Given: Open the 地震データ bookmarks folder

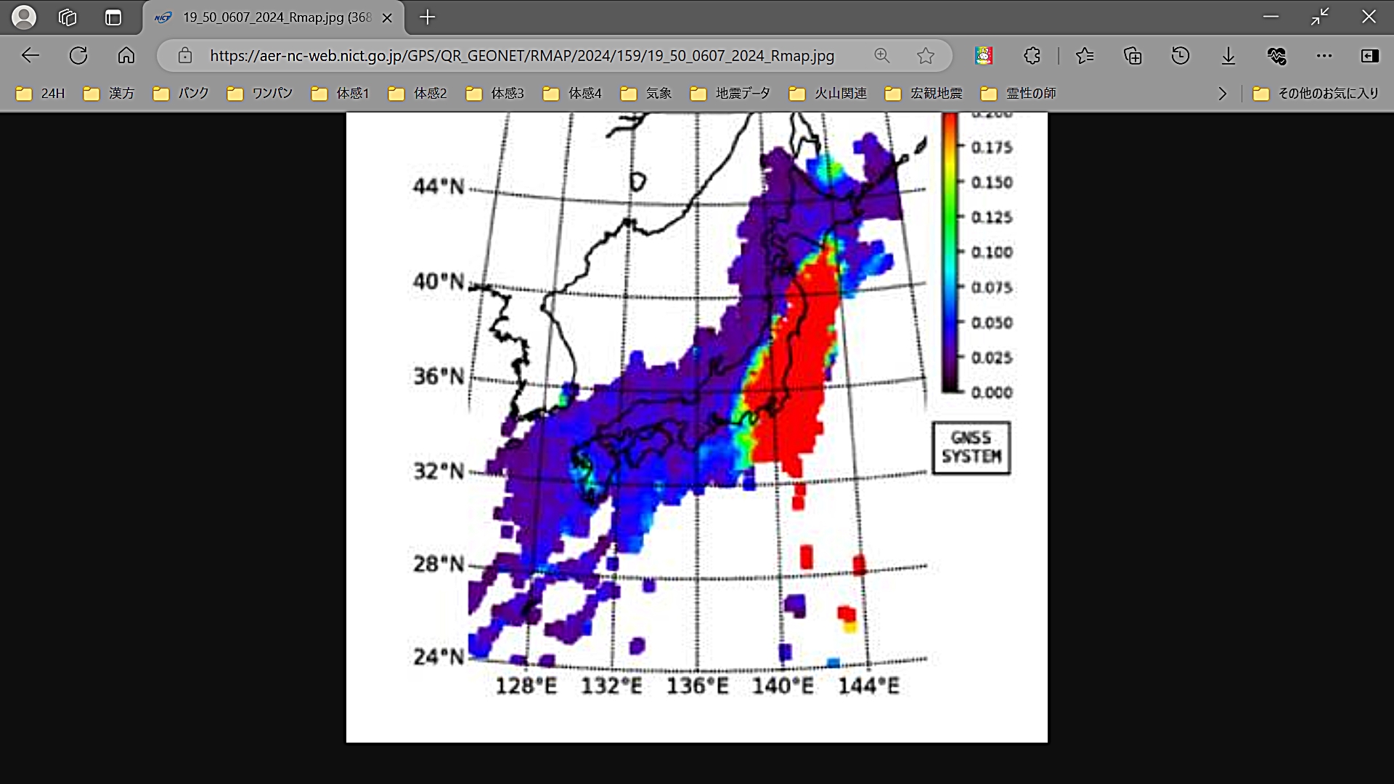Looking at the screenshot, I should pos(730,94).
